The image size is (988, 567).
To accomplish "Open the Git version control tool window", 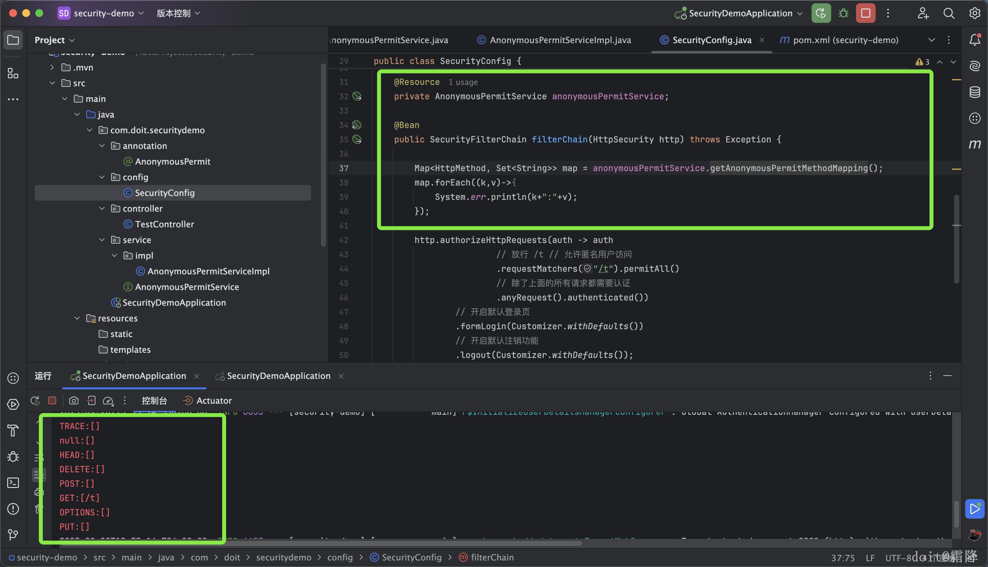I will pyautogui.click(x=13, y=535).
